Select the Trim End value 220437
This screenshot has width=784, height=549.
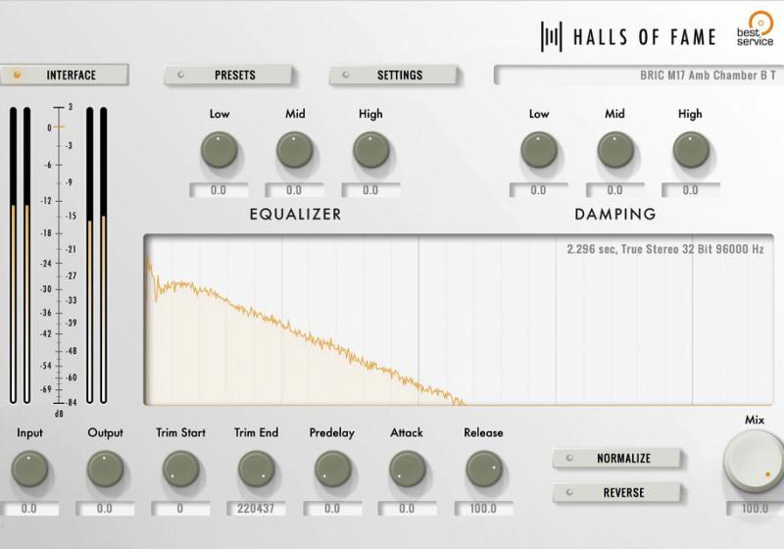(x=256, y=509)
